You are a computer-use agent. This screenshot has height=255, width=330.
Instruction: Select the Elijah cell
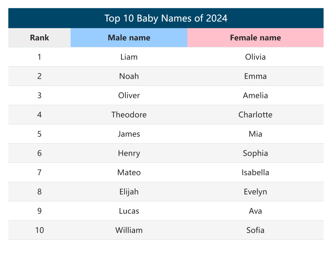pos(129,192)
